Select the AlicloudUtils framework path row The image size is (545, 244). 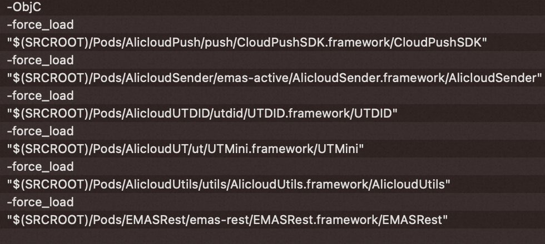(229, 184)
